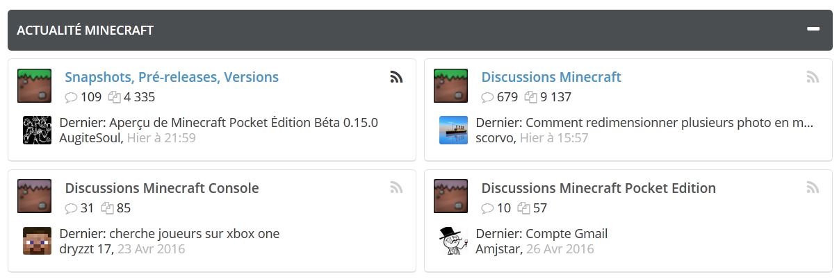Click grass block icon beside Discussions Minecraft Console

[x=35, y=196]
